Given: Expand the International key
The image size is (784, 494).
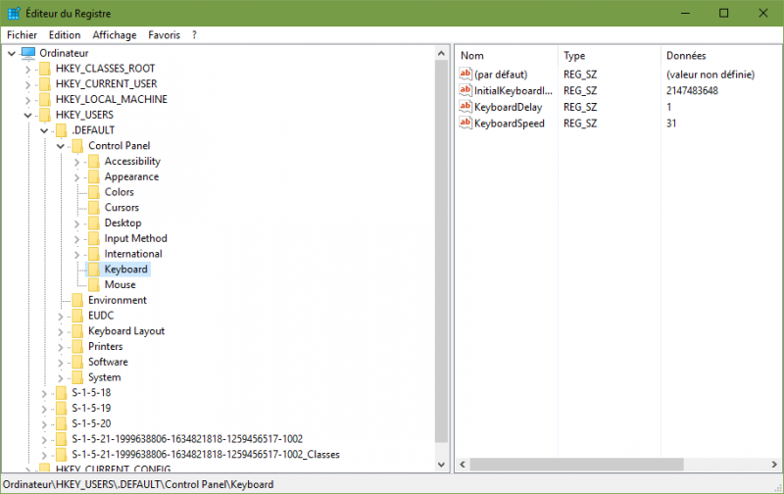Looking at the screenshot, I should click(x=76, y=255).
